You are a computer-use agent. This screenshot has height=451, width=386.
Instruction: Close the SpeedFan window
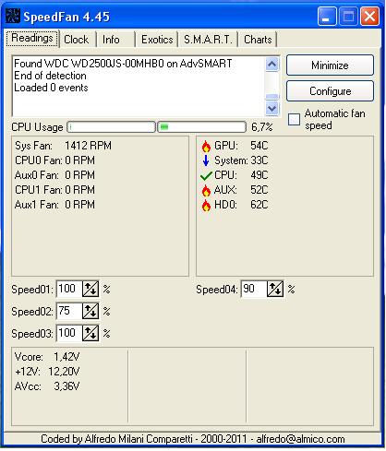pyautogui.click(x=369, y=16)
